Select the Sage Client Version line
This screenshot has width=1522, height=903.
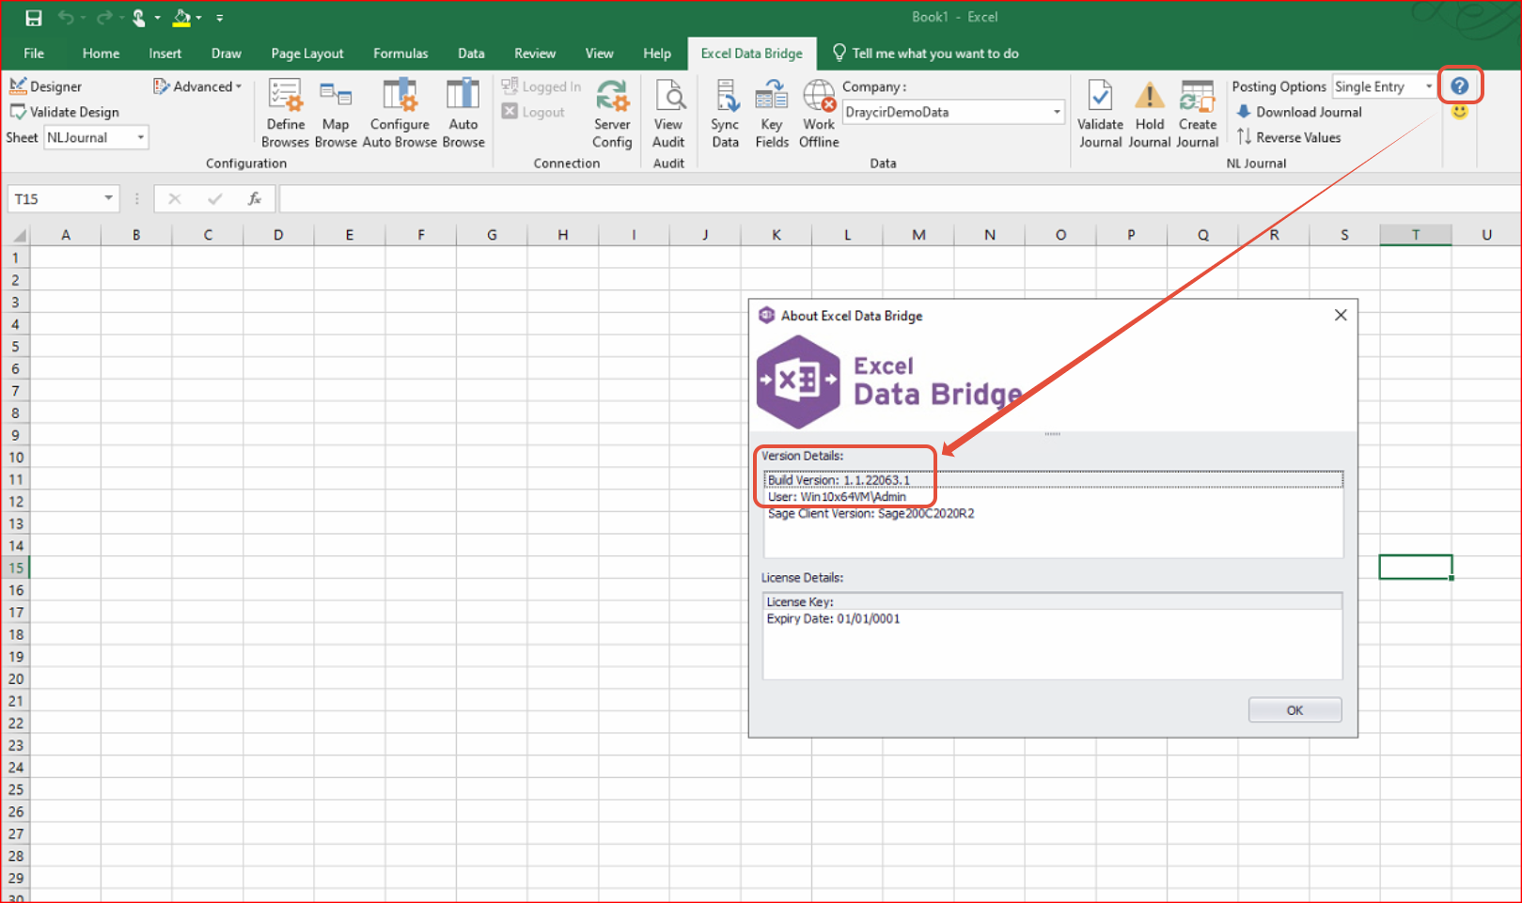coord(1053,514)
